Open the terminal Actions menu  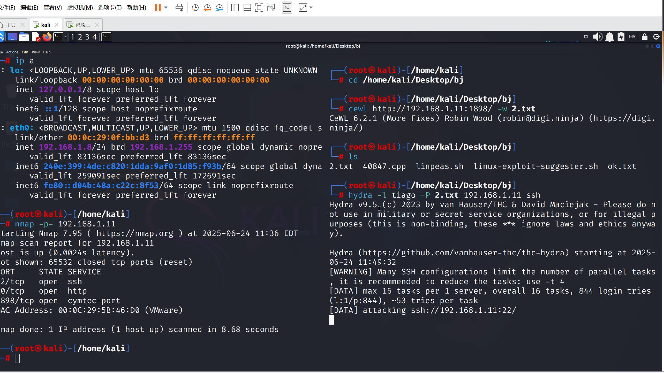[x=12, y=52]
